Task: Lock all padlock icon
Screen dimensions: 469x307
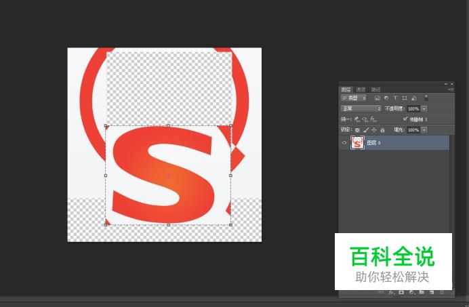Action: pyautogui.click(x=382, y=130)
